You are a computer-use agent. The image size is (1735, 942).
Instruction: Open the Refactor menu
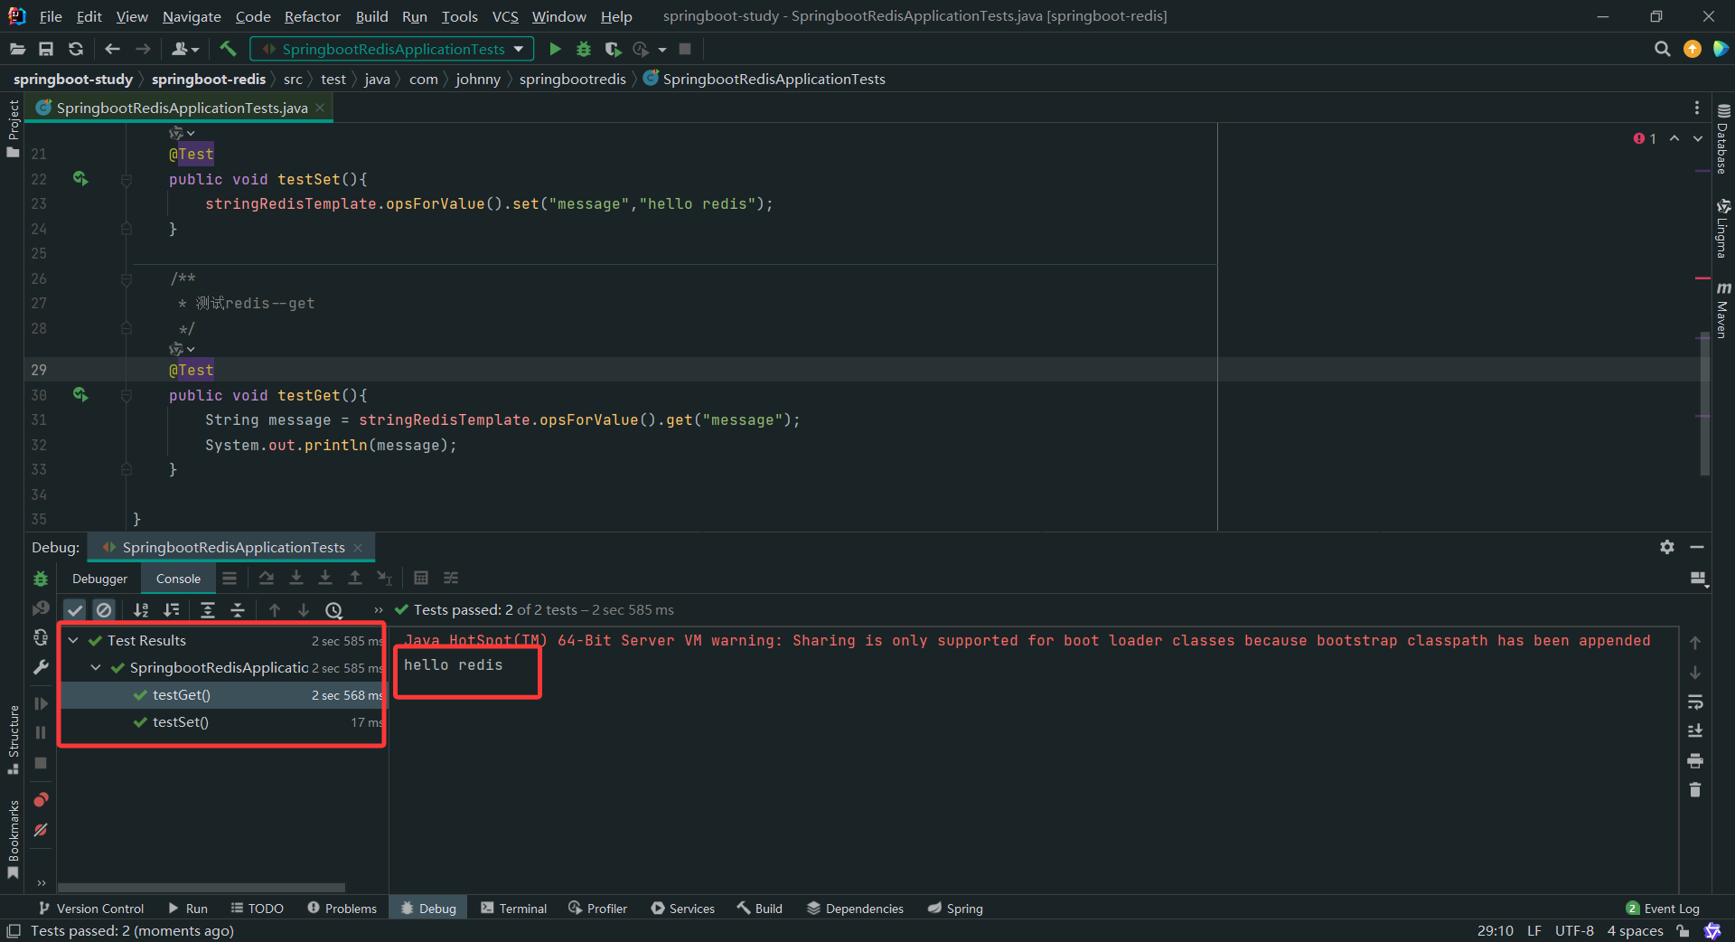(x=312, y=16)
